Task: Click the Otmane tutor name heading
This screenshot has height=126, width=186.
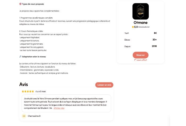Action: click(x=141, y=22)
